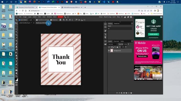Open the About link

101,17
